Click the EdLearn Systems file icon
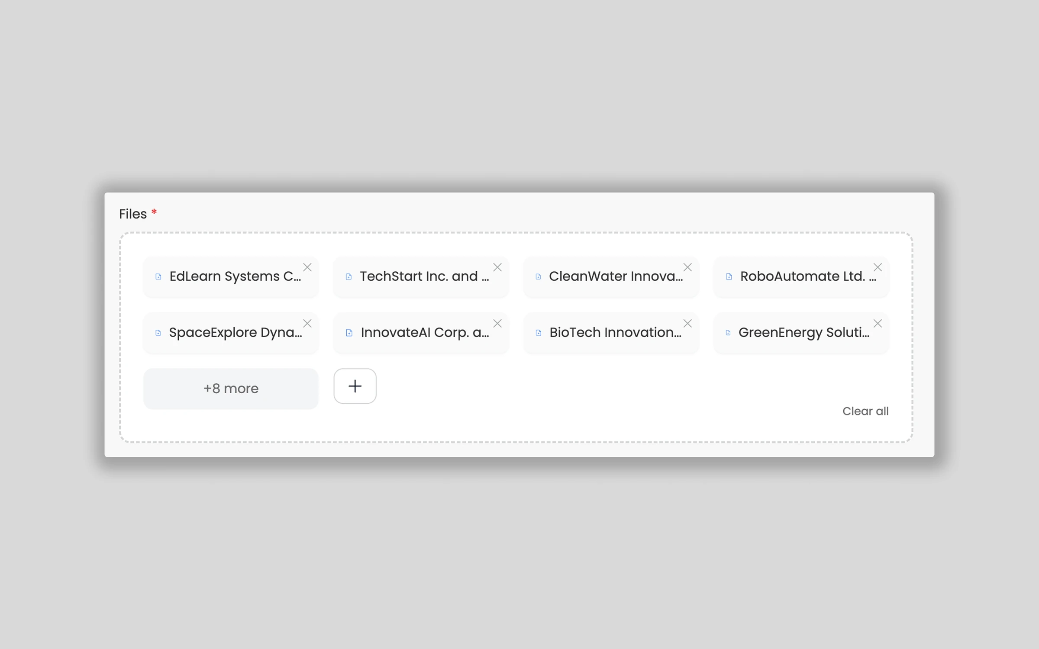 coord(158,277)
